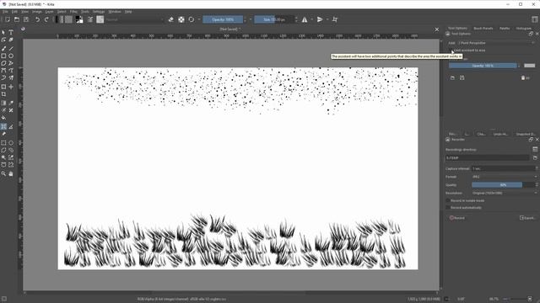The image size is (540, 303).
Task: Open the assistant type dropdown (2 Point Perspective)
Action: click(496, 43)
